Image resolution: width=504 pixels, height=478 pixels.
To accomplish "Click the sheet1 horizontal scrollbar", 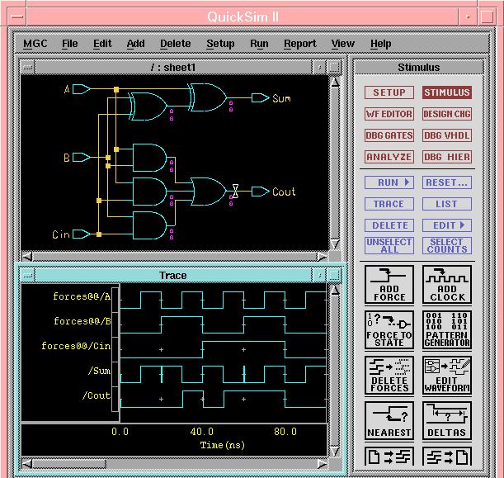I will pos(174,256).
